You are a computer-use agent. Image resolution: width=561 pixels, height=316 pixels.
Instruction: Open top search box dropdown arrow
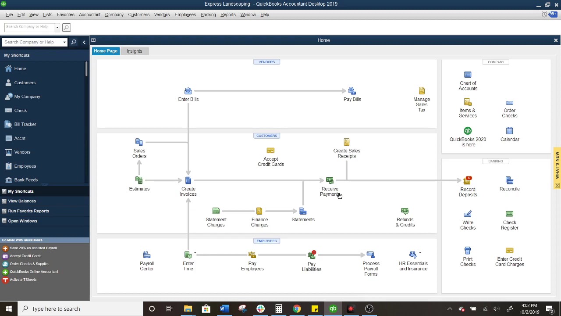click(57, 27)
